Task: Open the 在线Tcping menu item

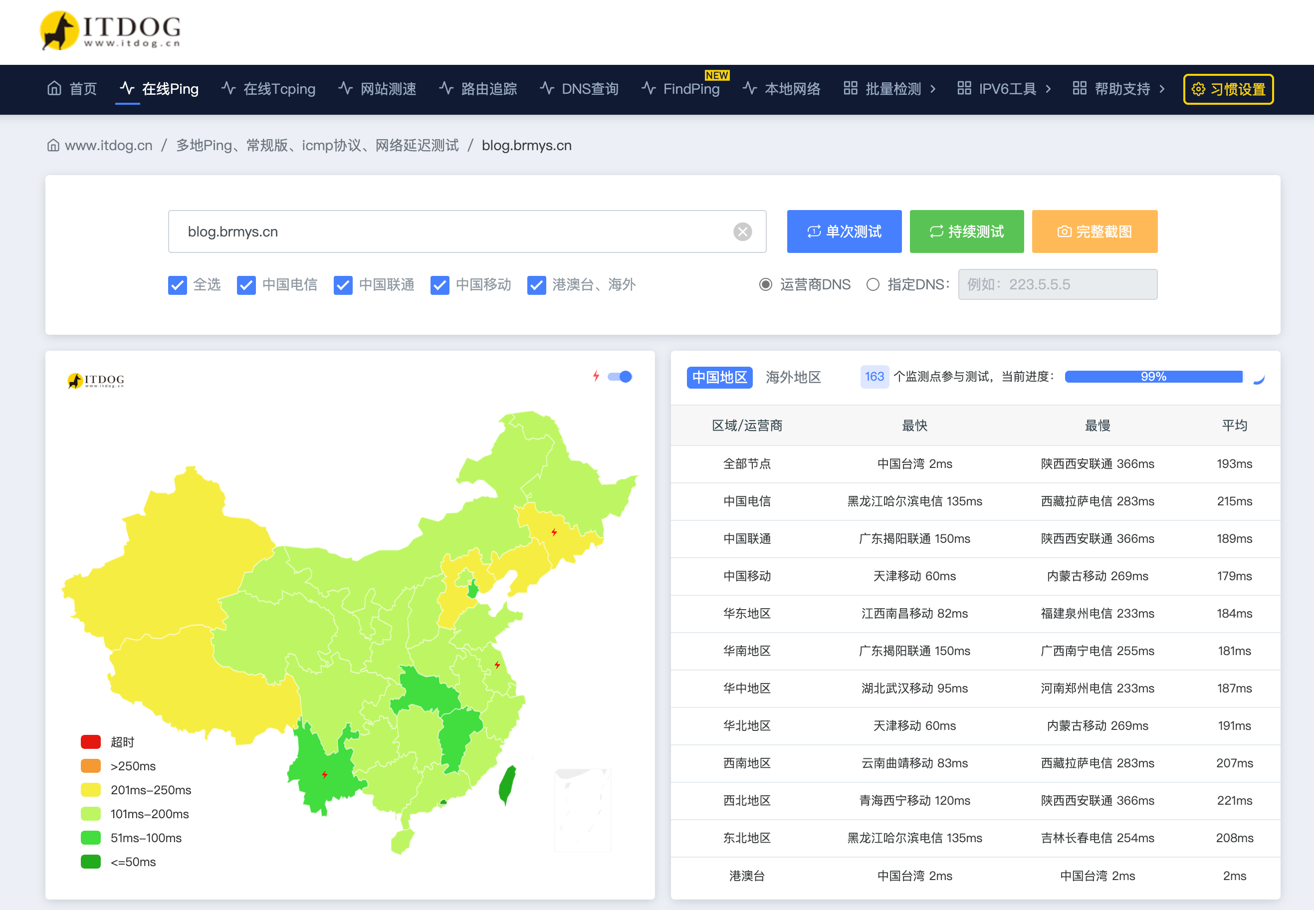Action: [268, 89]
